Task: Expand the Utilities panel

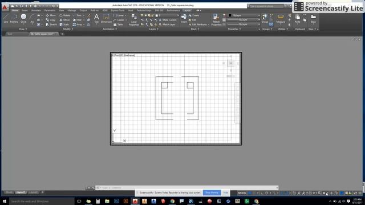Action: [283, 29]
